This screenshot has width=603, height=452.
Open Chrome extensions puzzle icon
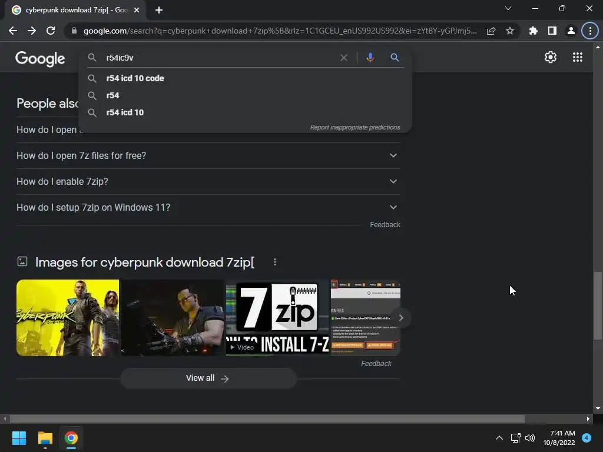click(x=534, y=31)
